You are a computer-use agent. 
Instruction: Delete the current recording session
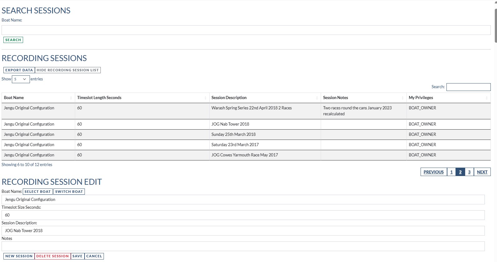52,256
